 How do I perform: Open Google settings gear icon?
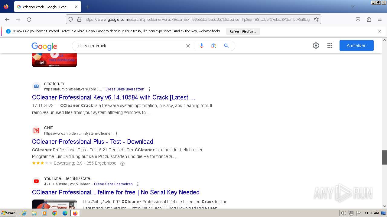pos(316,46)
